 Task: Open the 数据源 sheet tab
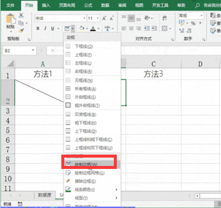coord(45,195)
